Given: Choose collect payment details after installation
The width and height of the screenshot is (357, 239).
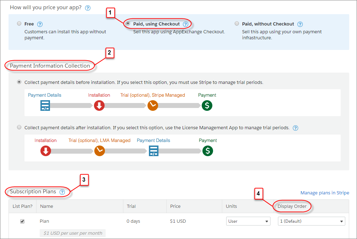Looking at the screenshot, I should (x=19, y=127).
